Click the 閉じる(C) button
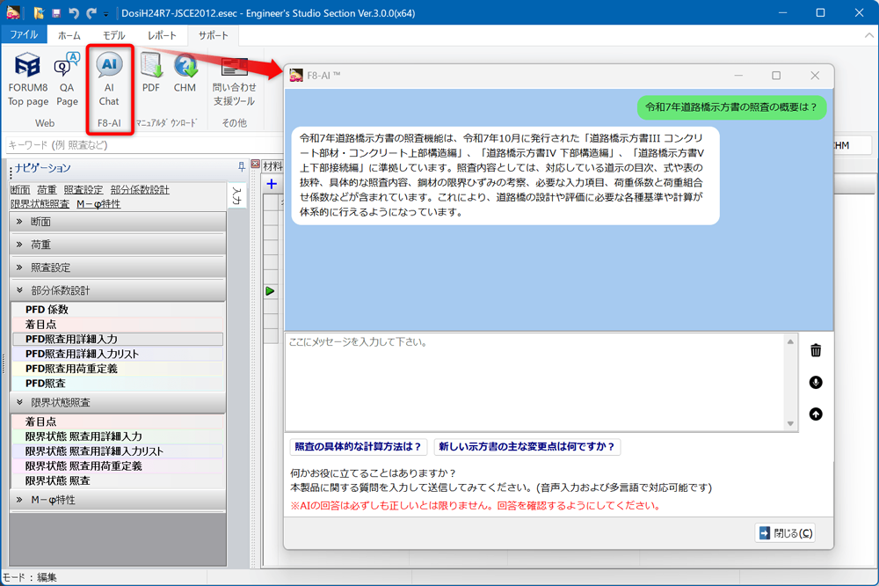 [784, 532]
